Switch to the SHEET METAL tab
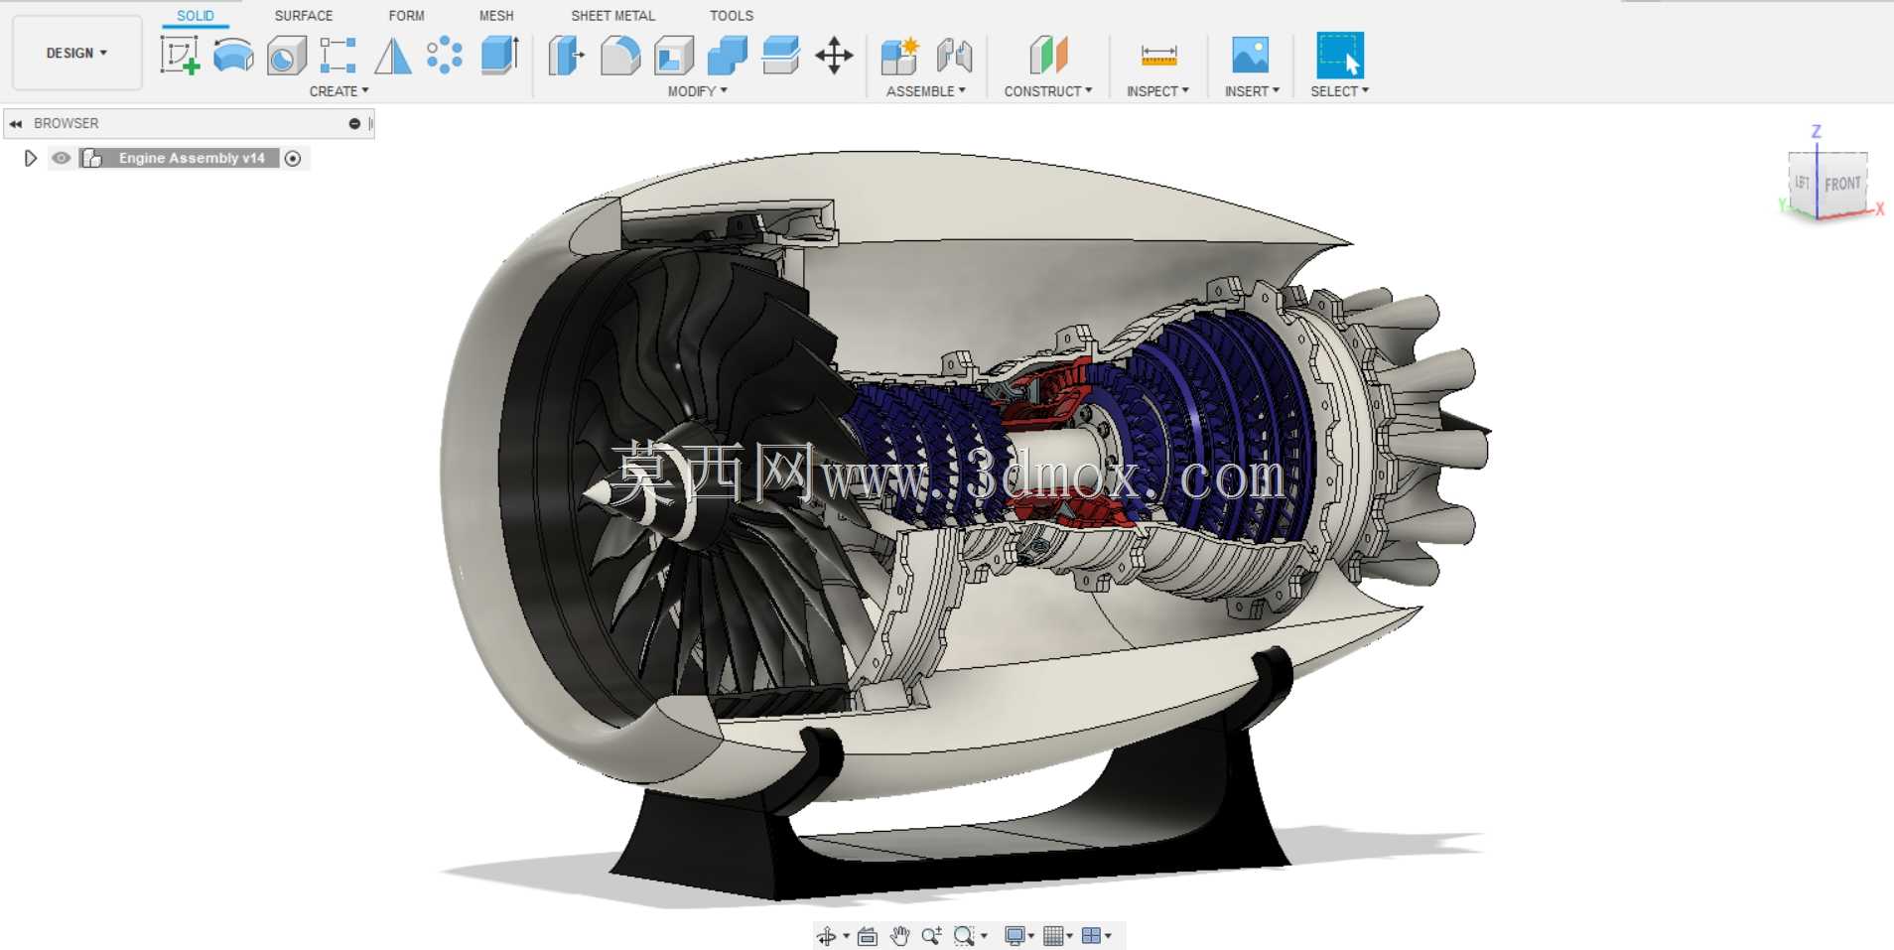The width and height of the screenshot is (1894, 950). tap(612, 16)
